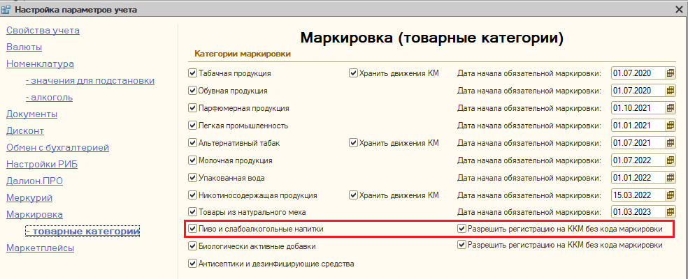
Task: Disable Антисептики и дезинфицирующие средства checkbox
Action: (x=193, y=264)
